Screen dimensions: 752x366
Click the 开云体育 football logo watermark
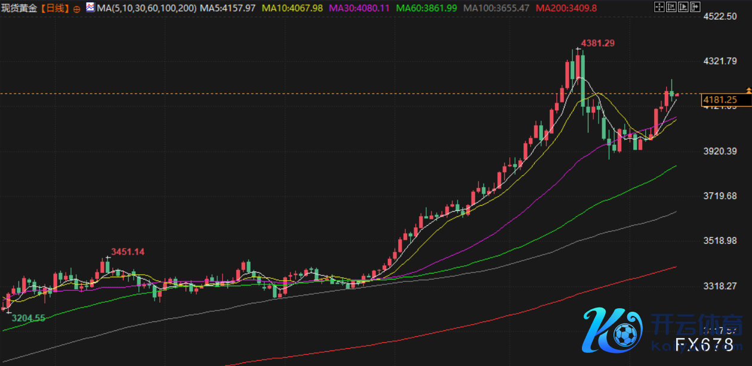pos(612,331)
